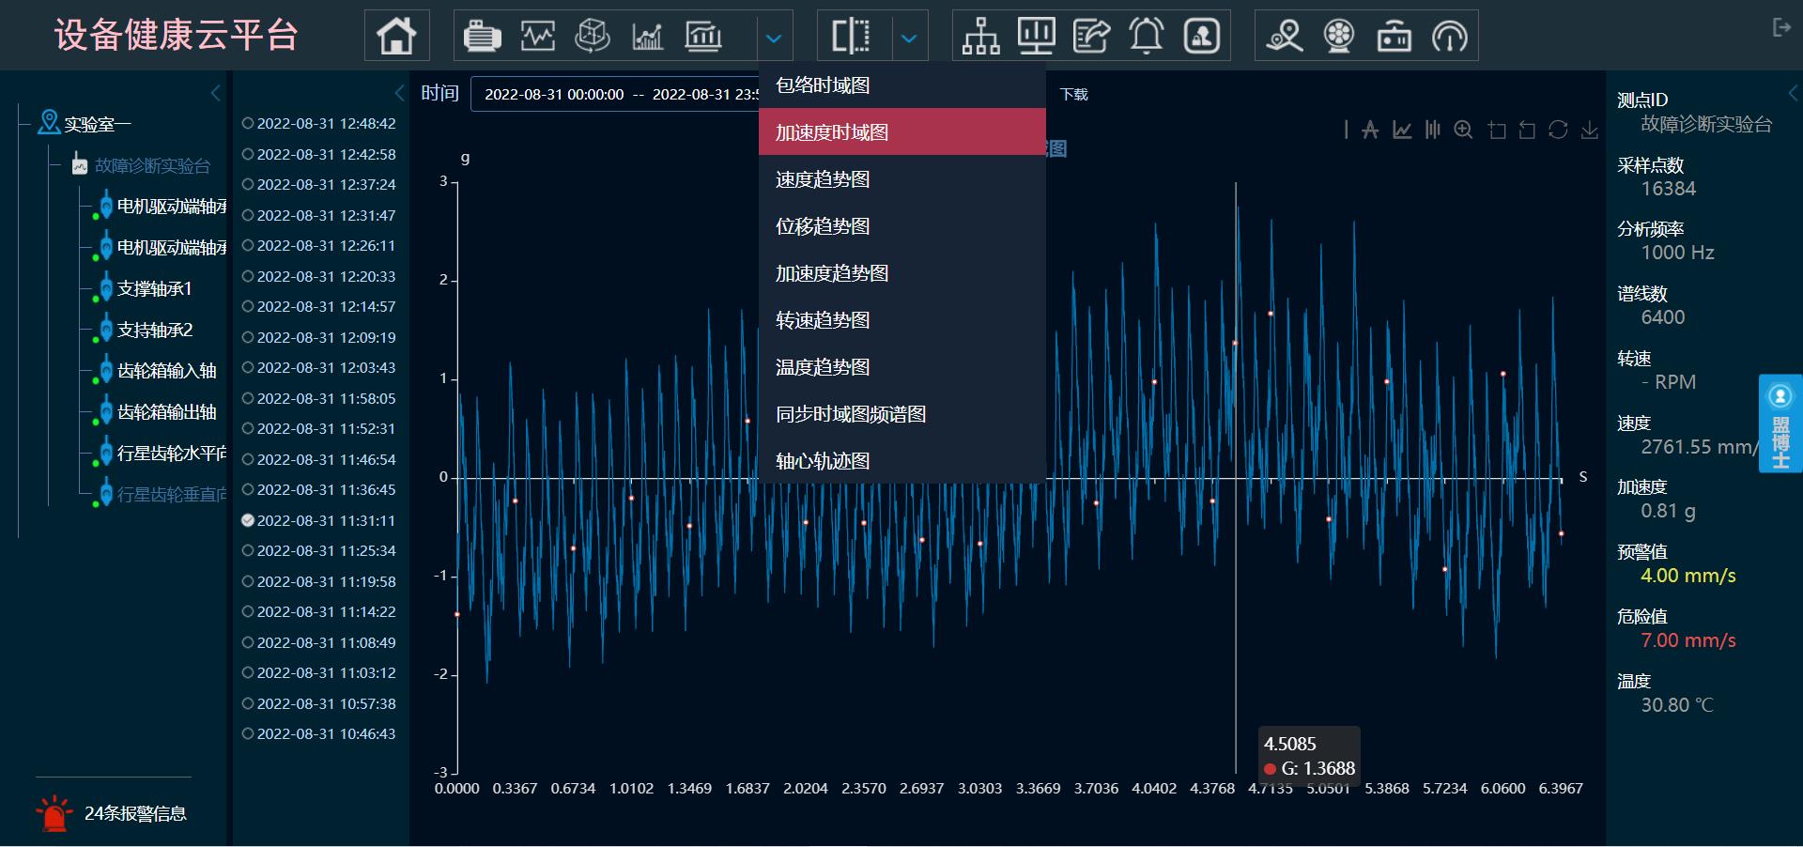Select the 2022-08-31 12:48:42 record radio
Image resolution: width=1803 pixels, height=847 pixels.
click(248, 123)
